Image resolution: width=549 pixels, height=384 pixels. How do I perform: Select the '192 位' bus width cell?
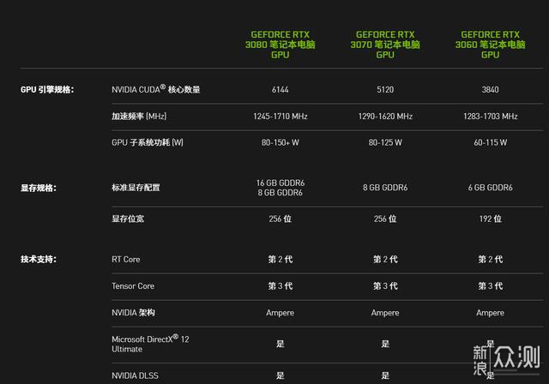490,219
